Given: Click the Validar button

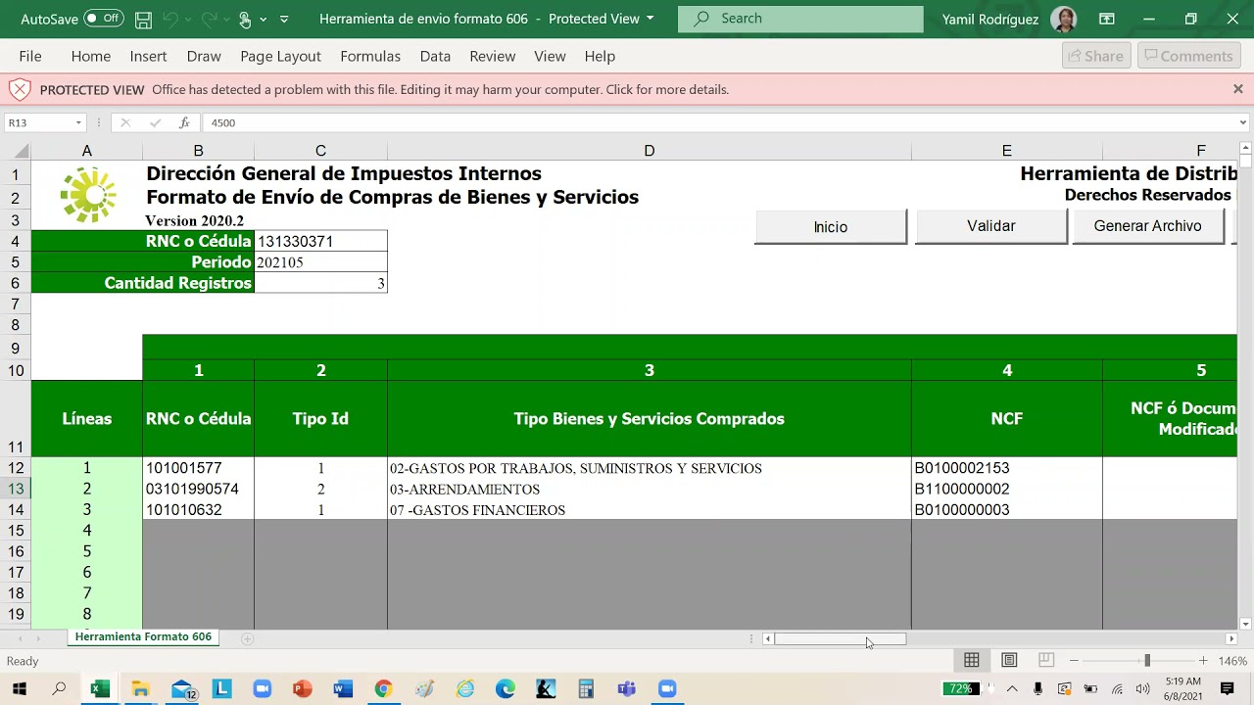Looking at the screenshot, I should pyautogui.click(x=991, y=226).
